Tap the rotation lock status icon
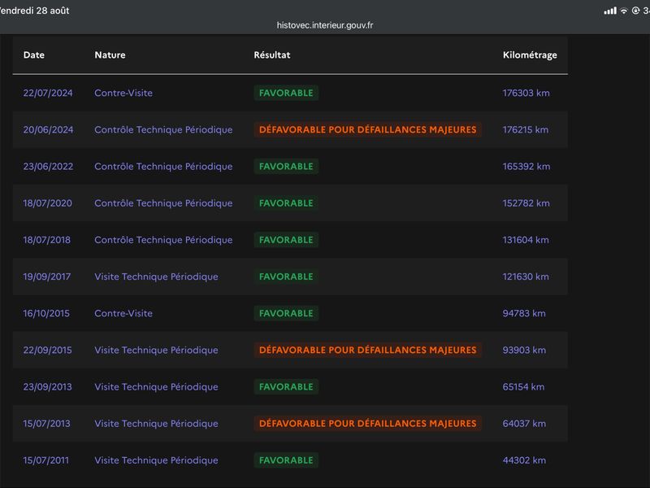This screenshot has height=488, width=650. pyautogui.click(x=635, y=11)
